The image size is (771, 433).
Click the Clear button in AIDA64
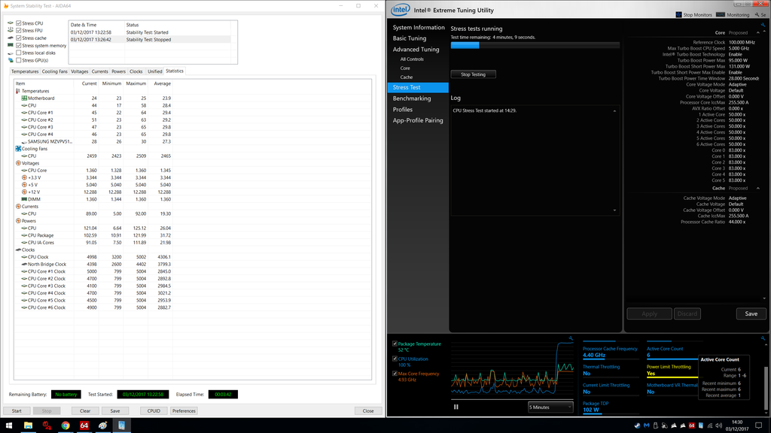[85, 411]
